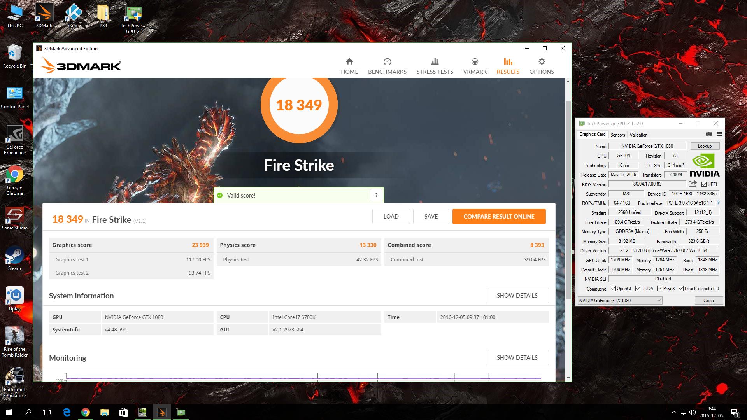
Task: Select the RESULTS tab
Action: click(x=508, y=66)
